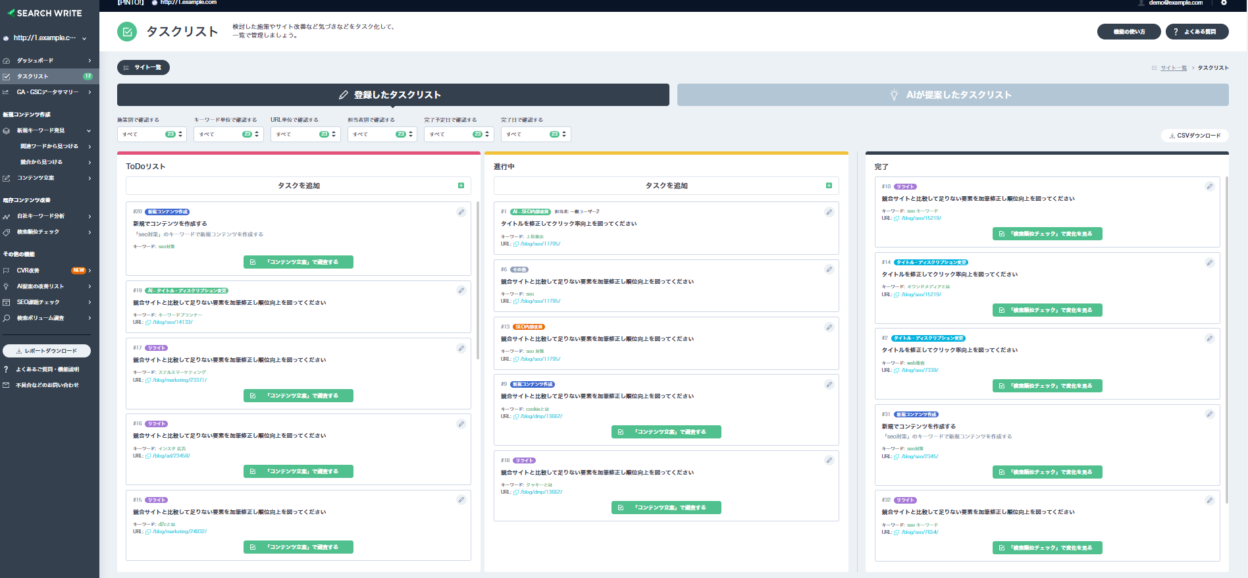This screenshot has height=578, width=1248.
Task: Click 関連ワードから見つける sub-item
Action: click(x=49, y=146)
